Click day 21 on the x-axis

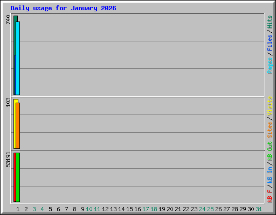tap(178, 209)
